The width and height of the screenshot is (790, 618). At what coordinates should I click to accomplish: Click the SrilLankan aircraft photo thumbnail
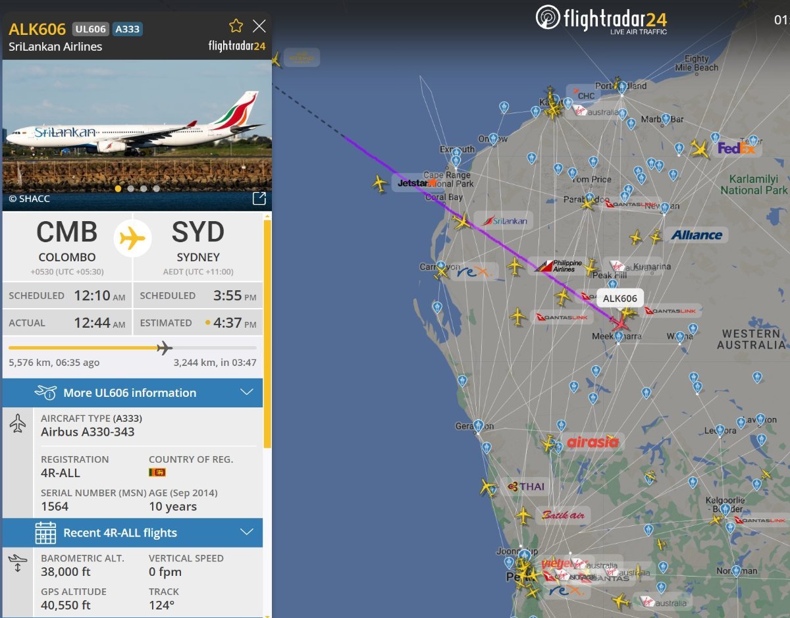point(137,136)
